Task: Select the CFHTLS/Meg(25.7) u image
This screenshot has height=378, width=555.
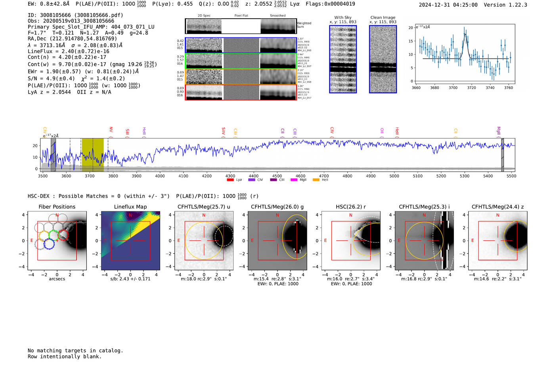Action: [x=204, y=241]
